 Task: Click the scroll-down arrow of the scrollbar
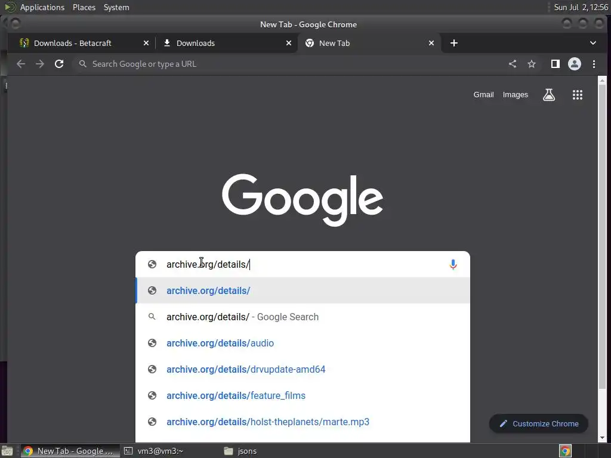tap(602, 438)
